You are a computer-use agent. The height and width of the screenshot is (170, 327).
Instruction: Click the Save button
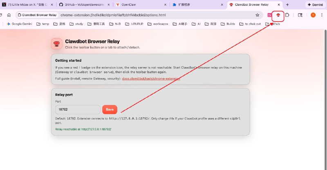click(110, 110)
